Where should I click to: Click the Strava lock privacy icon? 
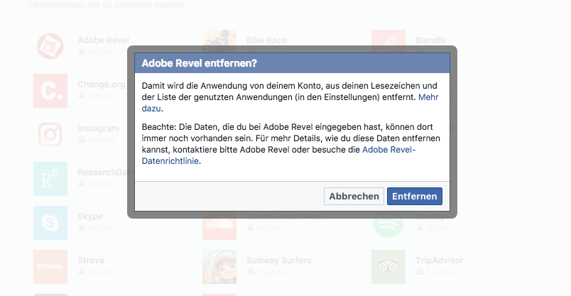[x=82, y=272]
